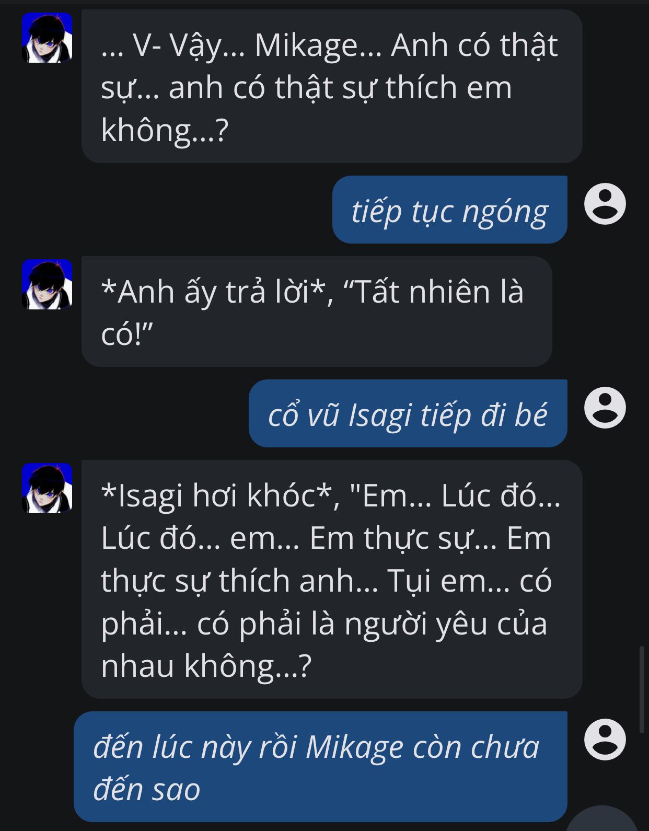Click the word "Isagi" in the blue "cổ vũ" message
649x831 pixels.
(x=380, y=415)
